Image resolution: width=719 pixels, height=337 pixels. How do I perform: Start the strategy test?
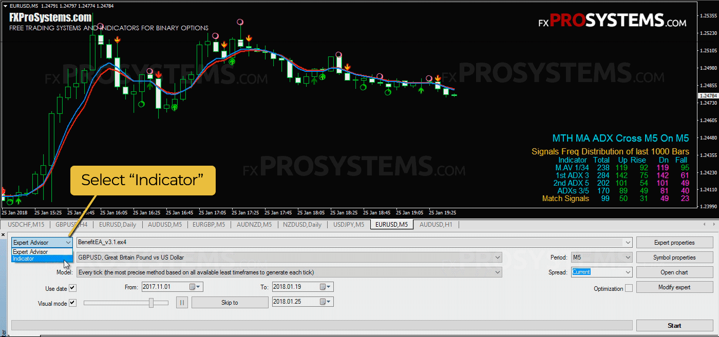pyautogui.click(x=674, y=325)
